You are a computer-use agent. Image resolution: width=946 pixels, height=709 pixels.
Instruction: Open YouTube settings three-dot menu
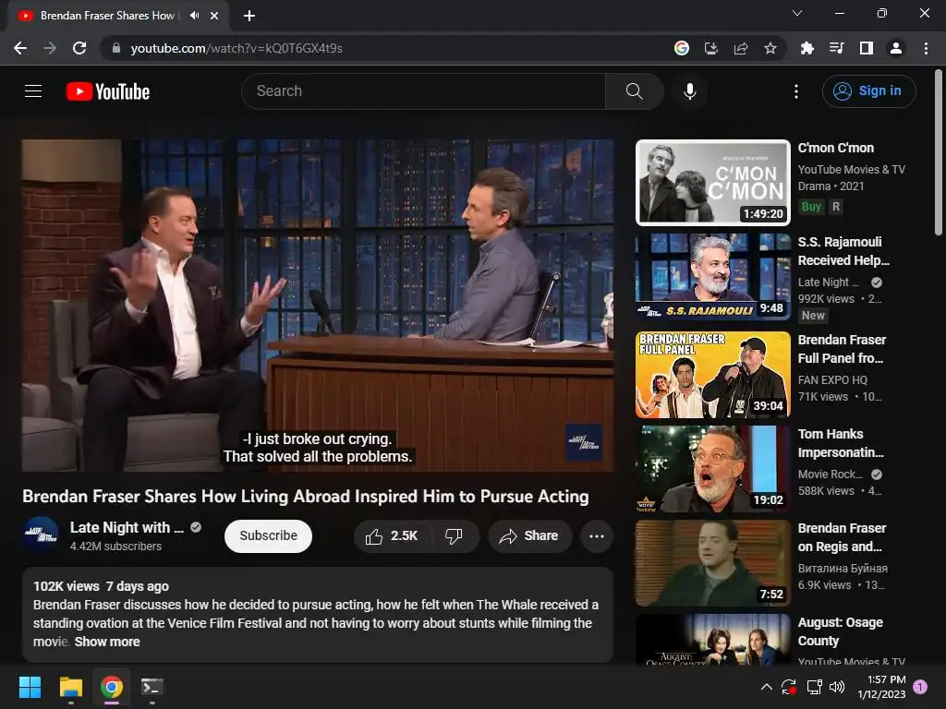tap(796, 91)
